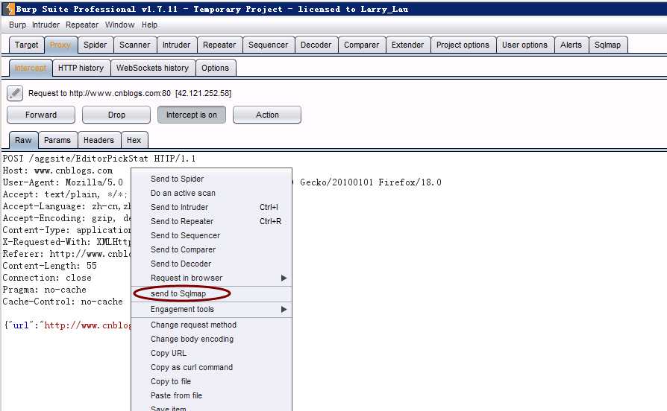This screenshot has height=411, width=667.
Task: Choose Copy as curl command
Action: coord(211,367)
